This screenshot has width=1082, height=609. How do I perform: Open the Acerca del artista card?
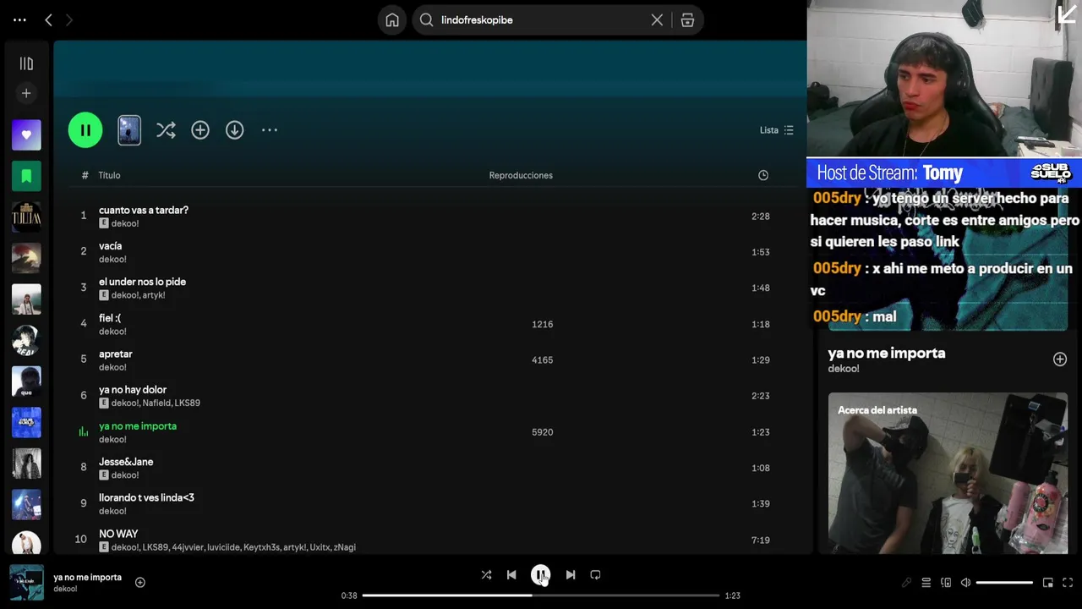[948, 473]
